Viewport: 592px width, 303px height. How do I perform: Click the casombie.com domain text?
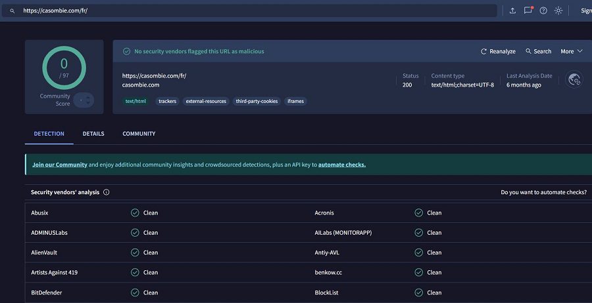[141, 85]
